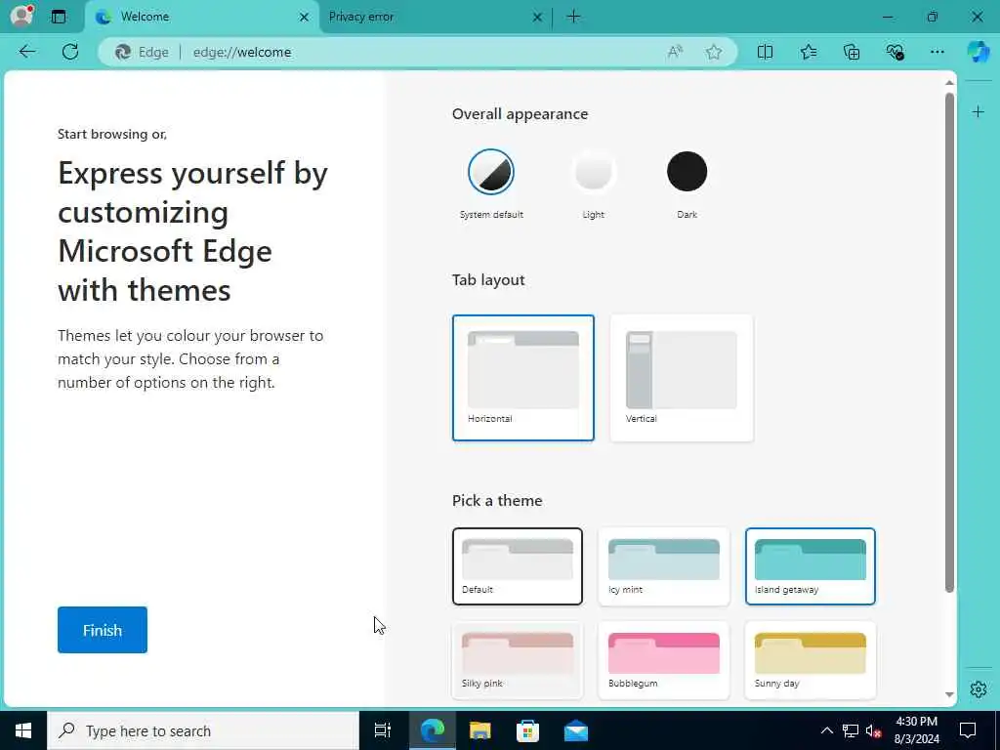Add this page to favorites star
The width and height of the screenshot is (1000, 750).
(x=714, y=52)
